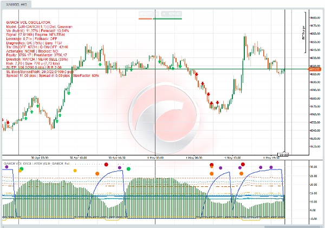This screenshot has width=325, height=228.
Task: Click the '30 Apr 03:30' time axis label
Action: coord(40,158)
